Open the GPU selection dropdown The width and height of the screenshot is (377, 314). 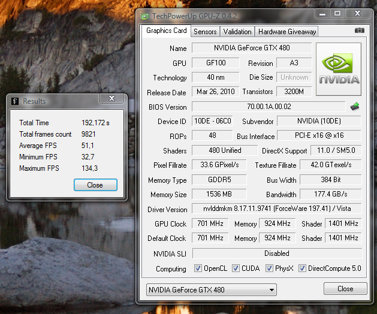point(212,289)
